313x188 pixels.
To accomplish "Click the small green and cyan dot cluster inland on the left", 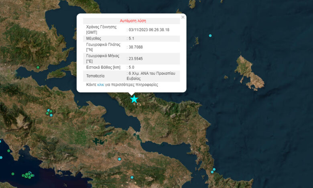I will coord(49,112).
